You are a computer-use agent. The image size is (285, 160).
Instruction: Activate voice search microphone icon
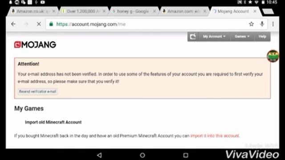point(262,24)
